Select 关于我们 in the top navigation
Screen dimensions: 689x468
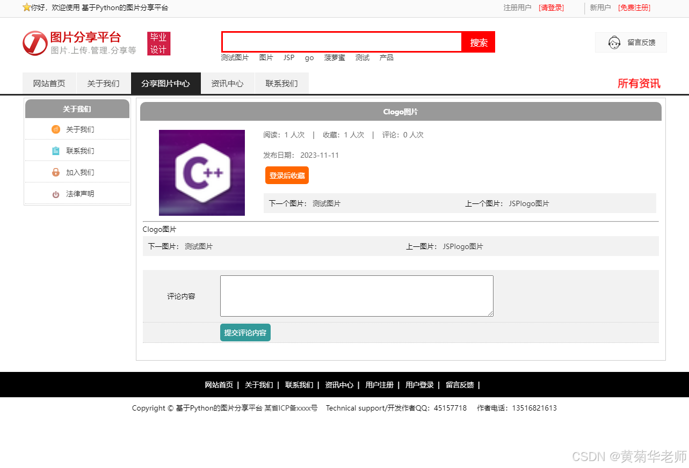coord(103,83)
